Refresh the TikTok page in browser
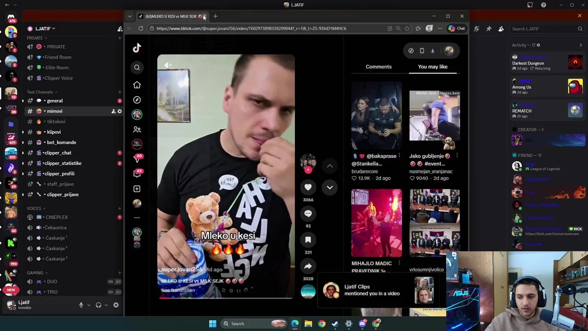 141,29
